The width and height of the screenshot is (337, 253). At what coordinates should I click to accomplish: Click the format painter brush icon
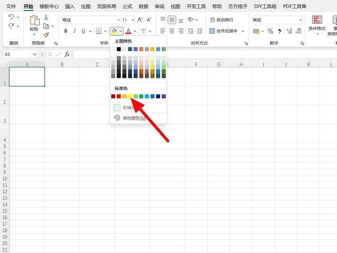(46, 35)
